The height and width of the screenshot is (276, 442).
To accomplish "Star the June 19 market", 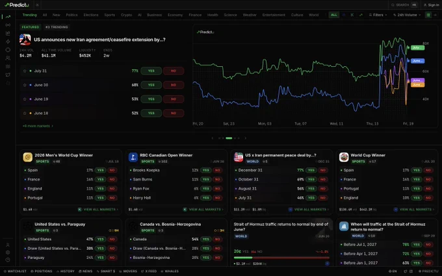I will [x=25, y=99].
